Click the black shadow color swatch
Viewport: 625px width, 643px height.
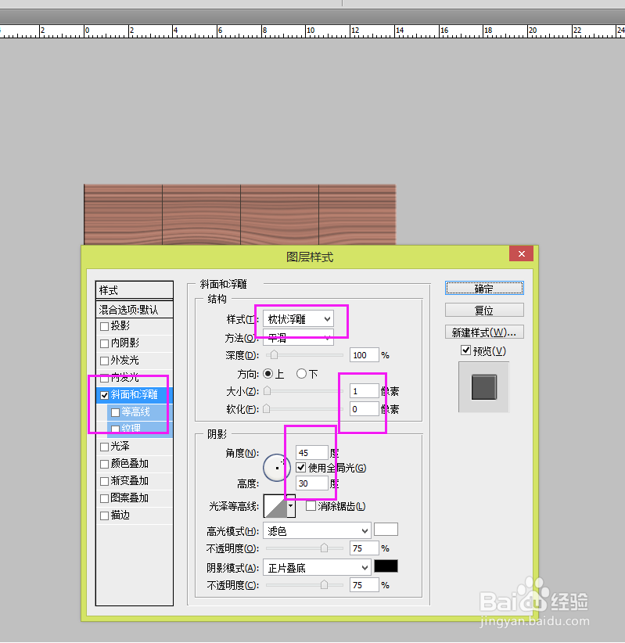[x=386, y=566]
